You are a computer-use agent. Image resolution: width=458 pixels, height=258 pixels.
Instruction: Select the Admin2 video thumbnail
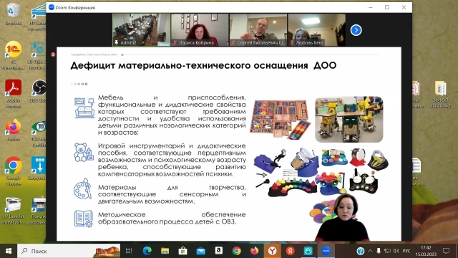[142, 30]
